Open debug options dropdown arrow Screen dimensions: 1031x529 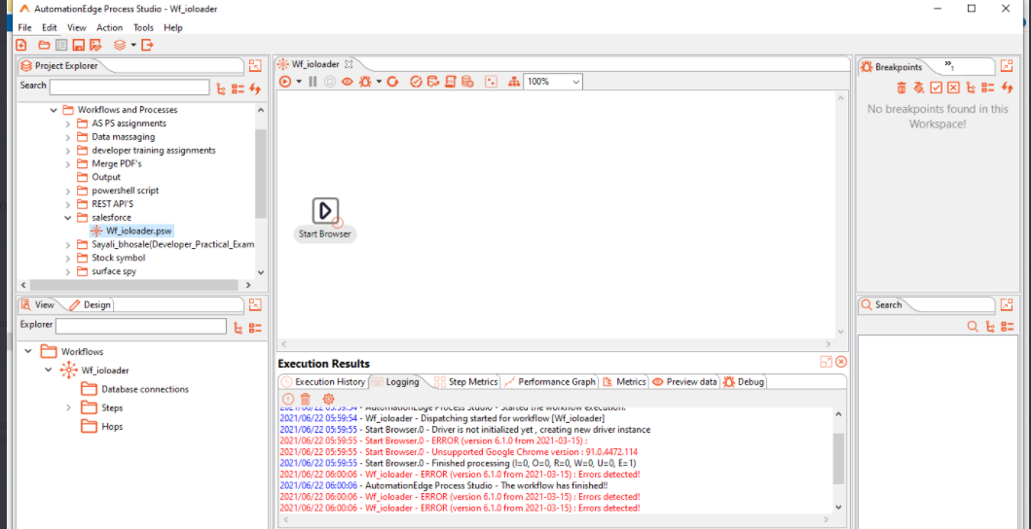379,82
